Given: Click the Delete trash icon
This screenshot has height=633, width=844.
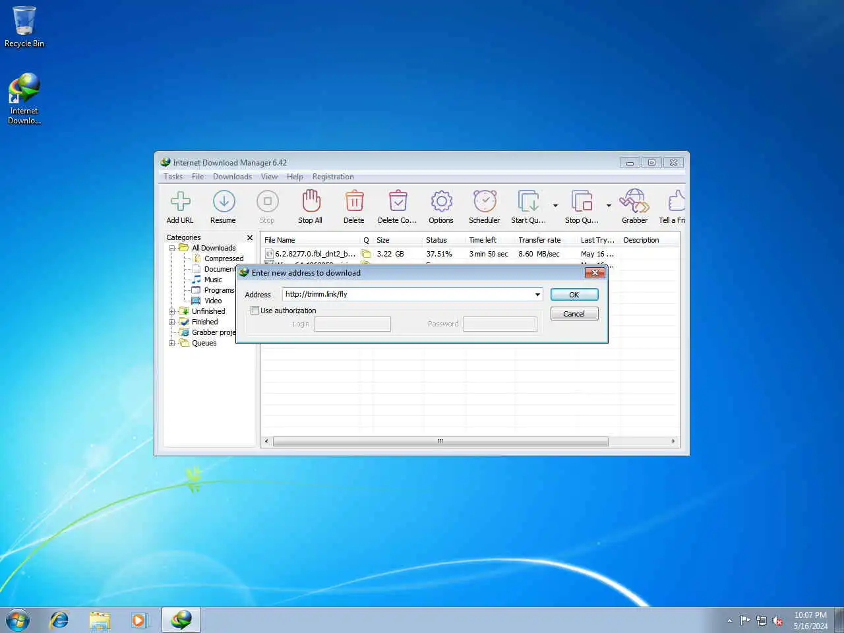Looking at the screenshot, I should (x=354, y=201).
